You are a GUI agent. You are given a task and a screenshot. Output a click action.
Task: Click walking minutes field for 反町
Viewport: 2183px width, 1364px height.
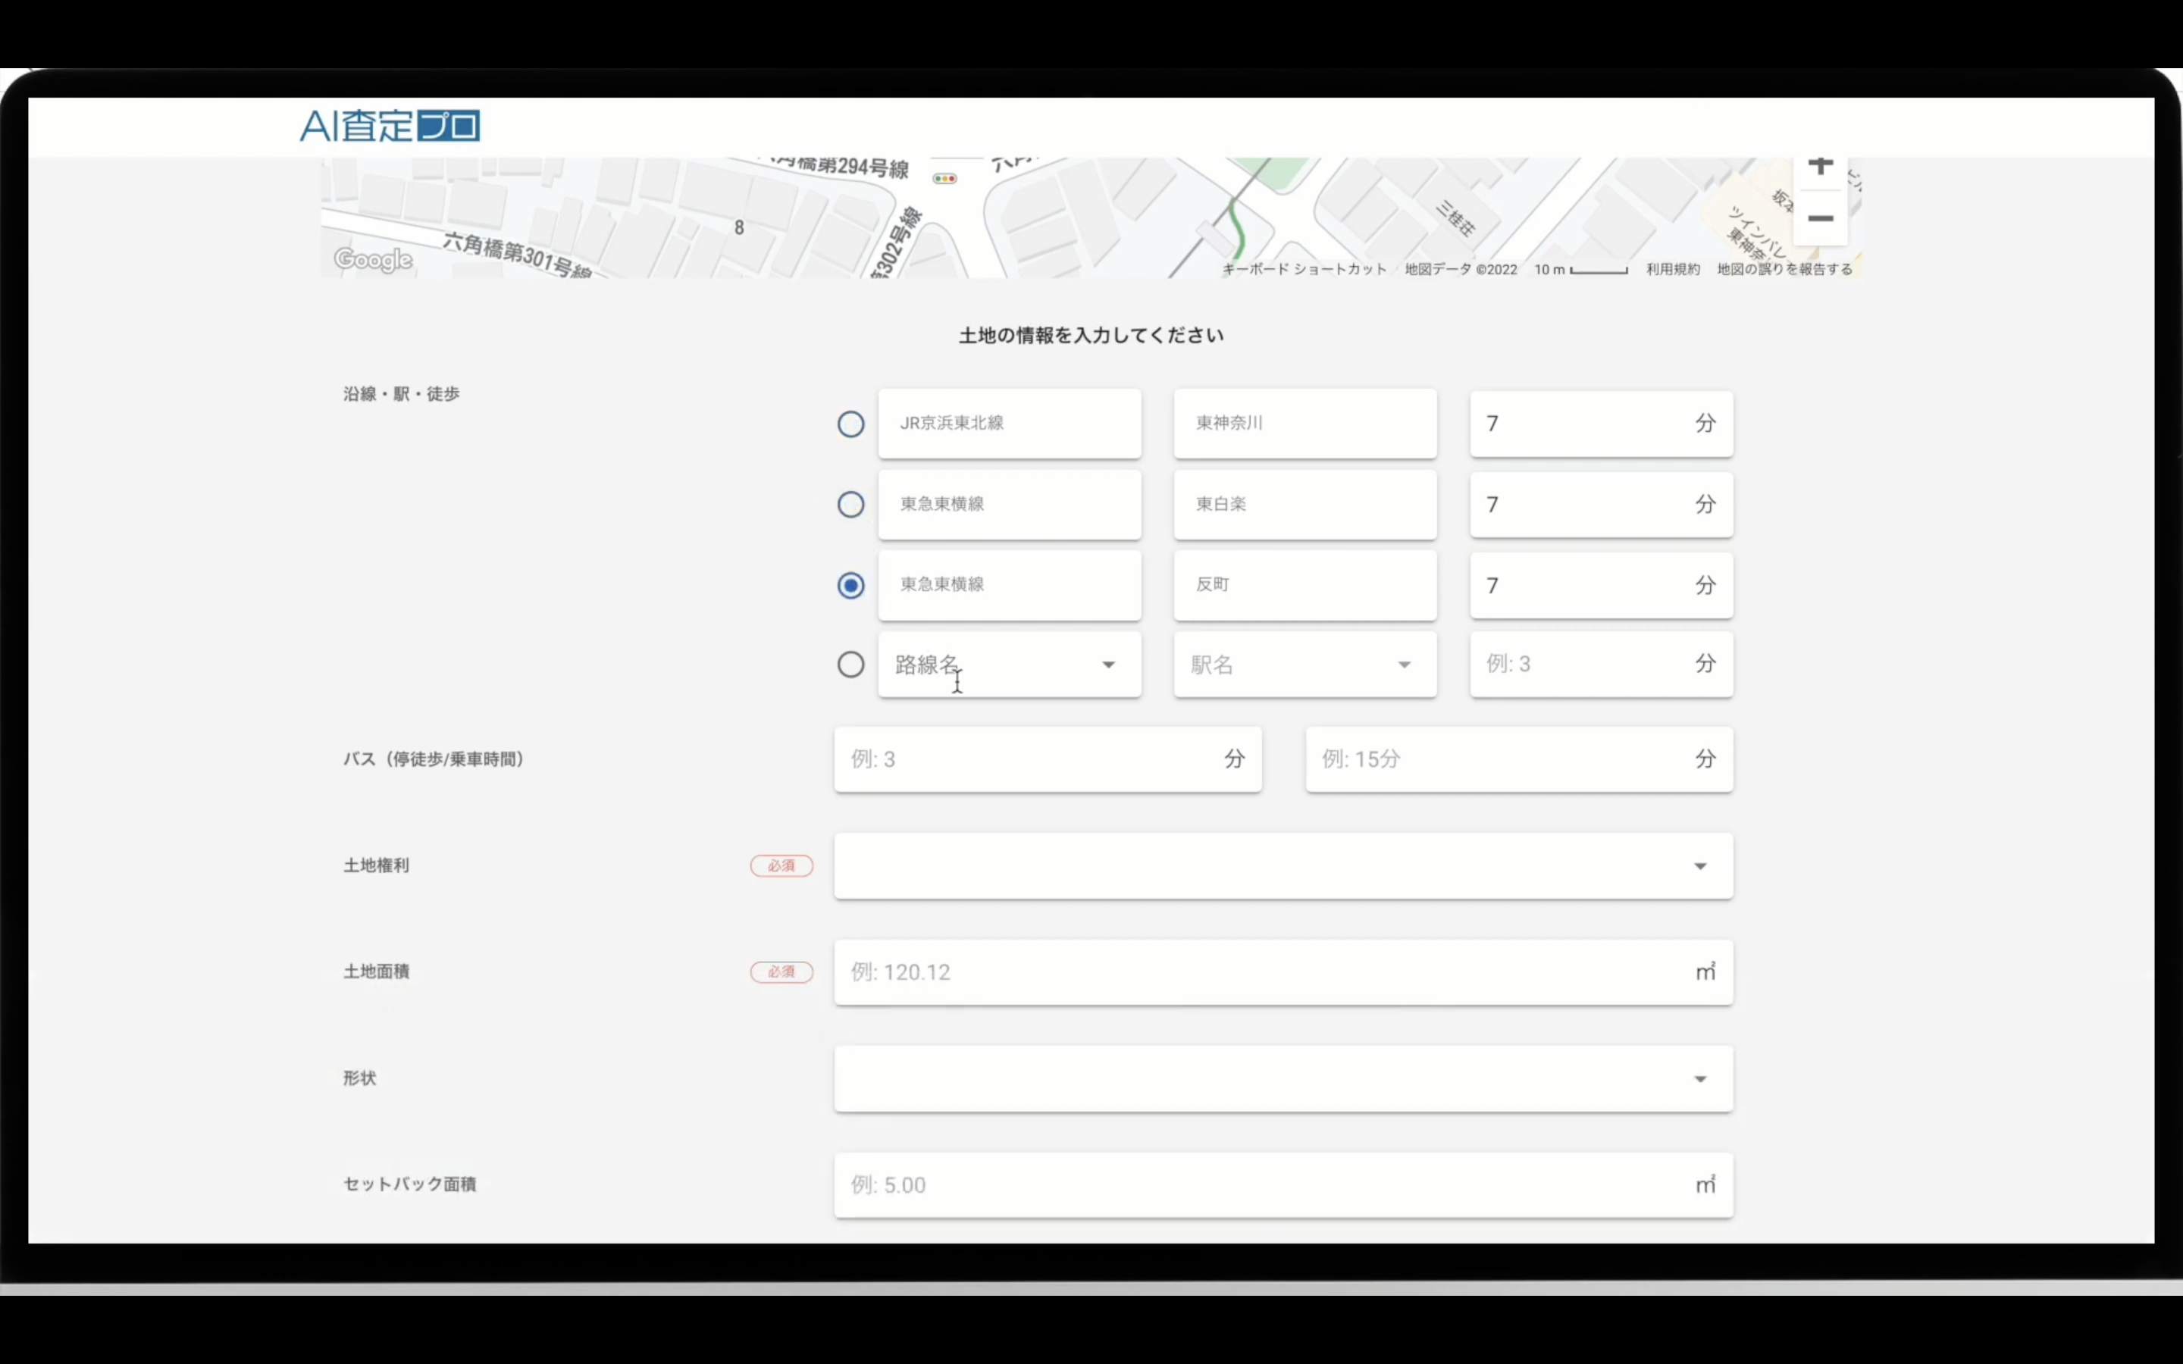point(1601,586)
